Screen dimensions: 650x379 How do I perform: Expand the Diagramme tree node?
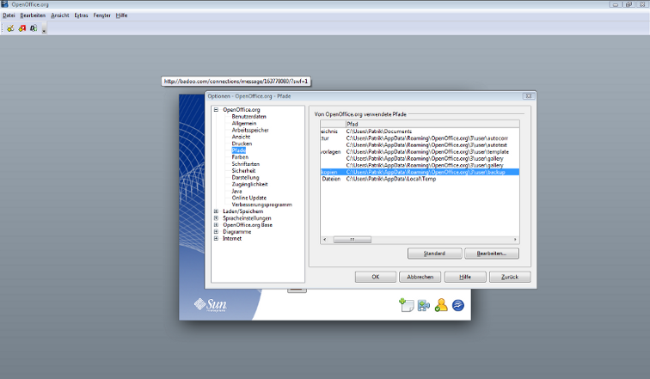click(x=216, y=232)
